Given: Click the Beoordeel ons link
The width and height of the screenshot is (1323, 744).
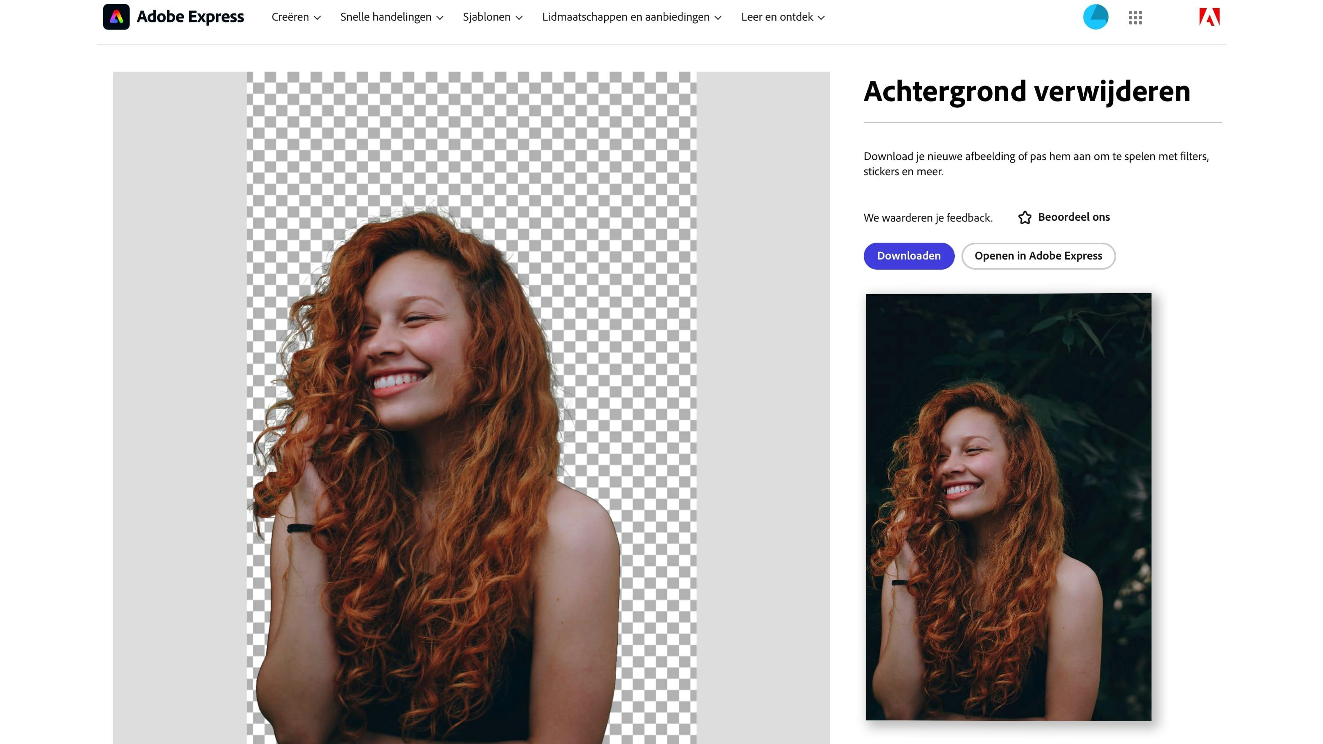Looking at the screenshot, I should (x=1074, y=217).
